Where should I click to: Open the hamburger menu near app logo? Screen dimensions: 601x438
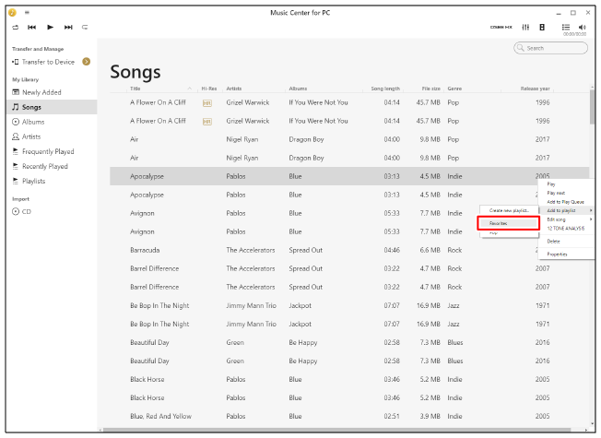point(27,12)
